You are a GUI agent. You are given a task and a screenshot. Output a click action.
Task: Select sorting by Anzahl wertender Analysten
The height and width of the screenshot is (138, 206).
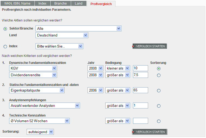(159, 106)
